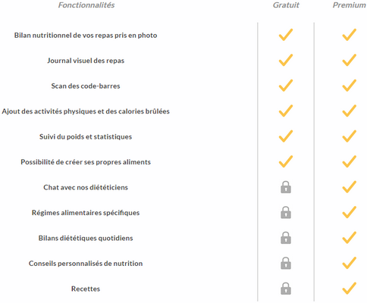The height and width of the screenshot is (303, 367).
Task: Click the Gratuit lock icon for Recettes
Action: coord(286,289)
